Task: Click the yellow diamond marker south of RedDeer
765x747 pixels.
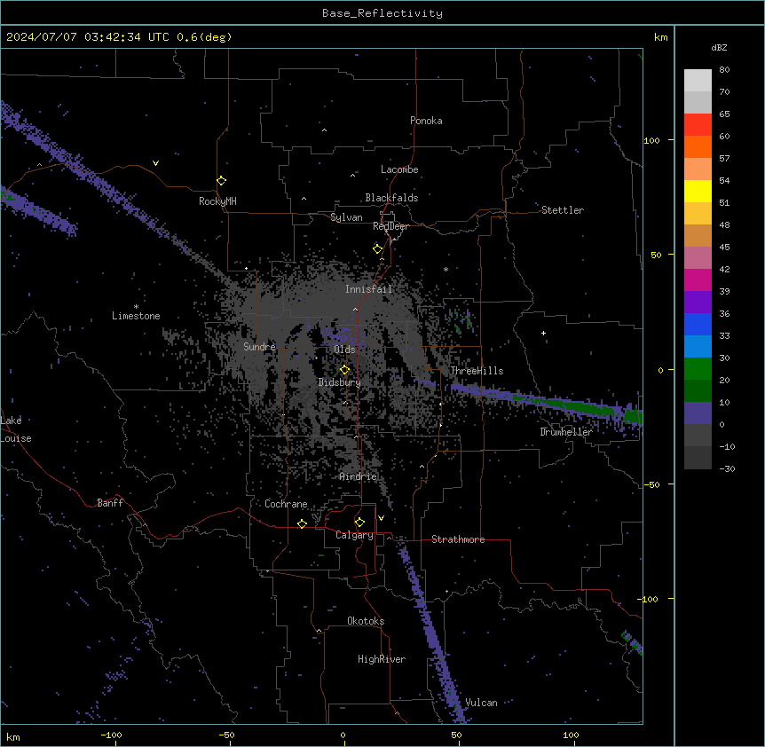Action: point(377,249)
